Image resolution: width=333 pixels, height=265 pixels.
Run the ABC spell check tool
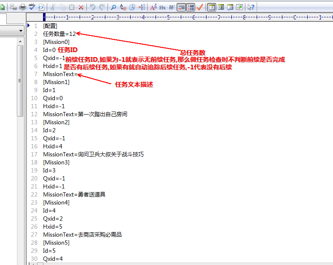point(32,7)
